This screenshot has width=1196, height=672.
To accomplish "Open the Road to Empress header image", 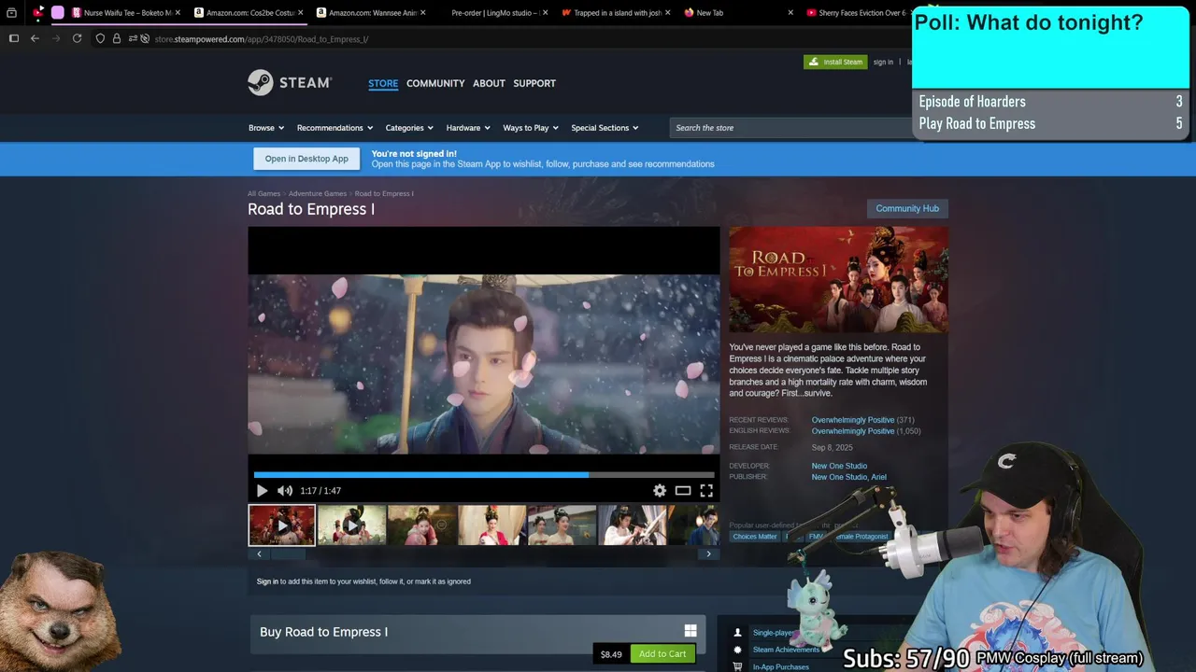I will click(838, 280).
